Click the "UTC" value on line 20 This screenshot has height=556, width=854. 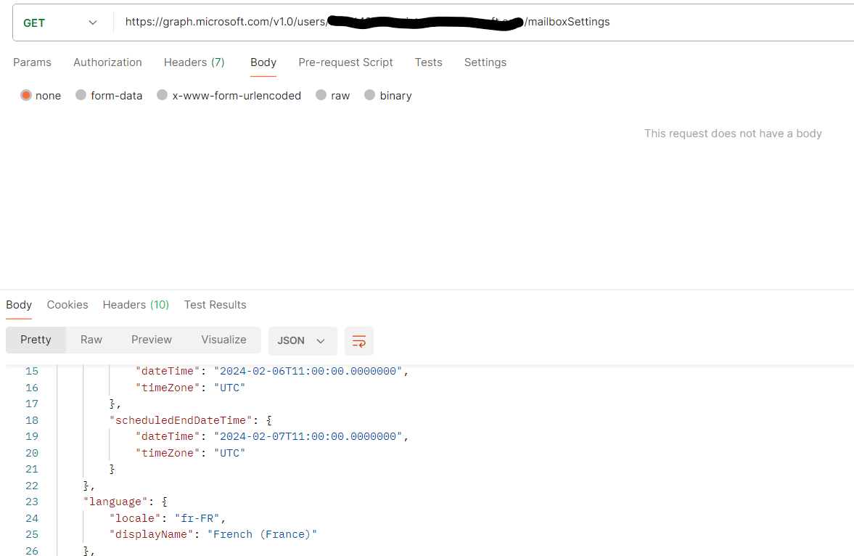pyautogui.click(x=229, y=453)
